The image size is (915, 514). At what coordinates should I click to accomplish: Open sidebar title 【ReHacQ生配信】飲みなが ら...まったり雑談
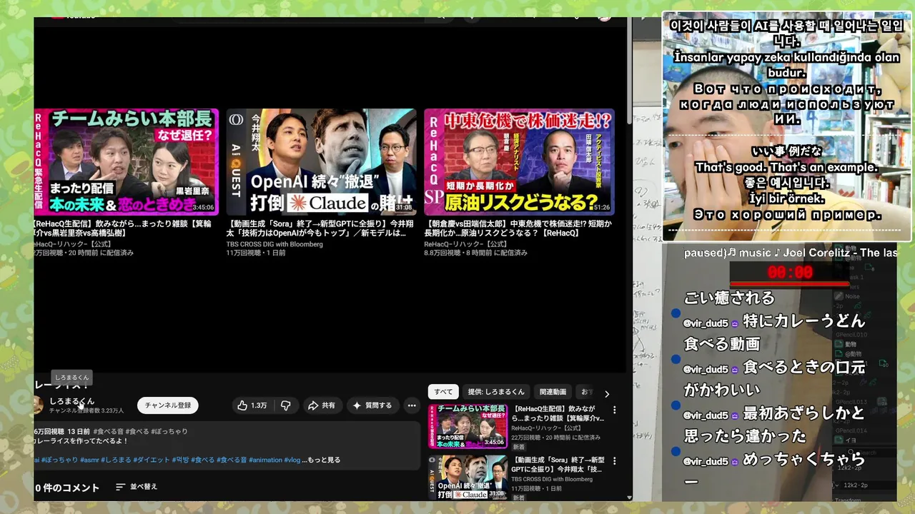point(558,413)
